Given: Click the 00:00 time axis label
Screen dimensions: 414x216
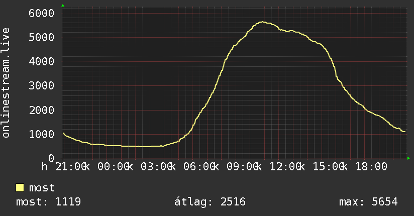Looking at the screenshot, I should (x=114, y=167).
